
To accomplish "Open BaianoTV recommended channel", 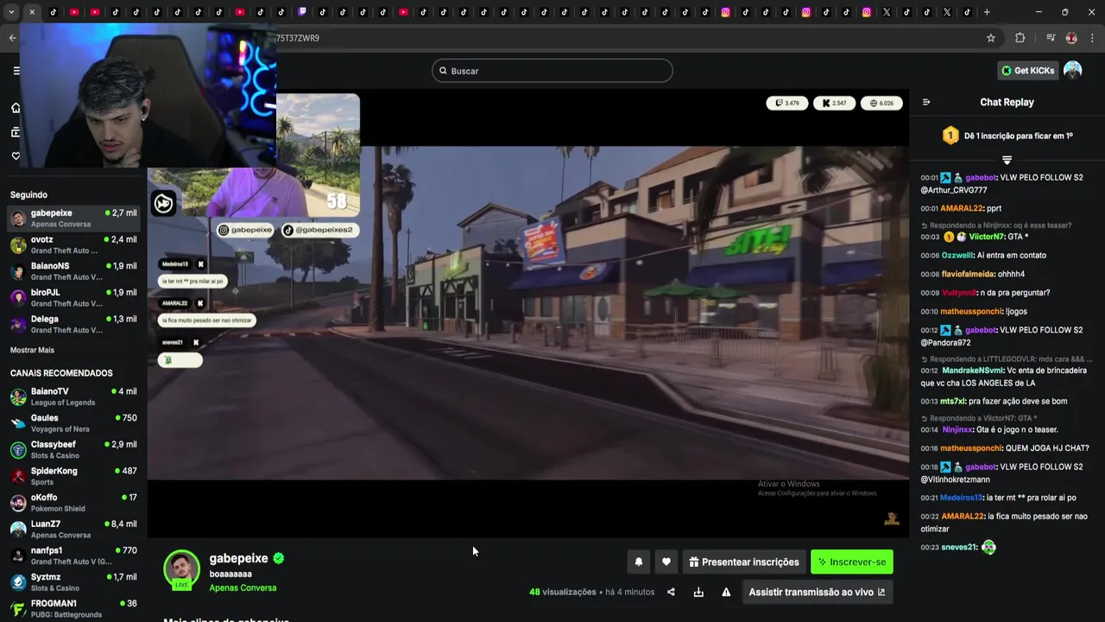I will point(73,397).
